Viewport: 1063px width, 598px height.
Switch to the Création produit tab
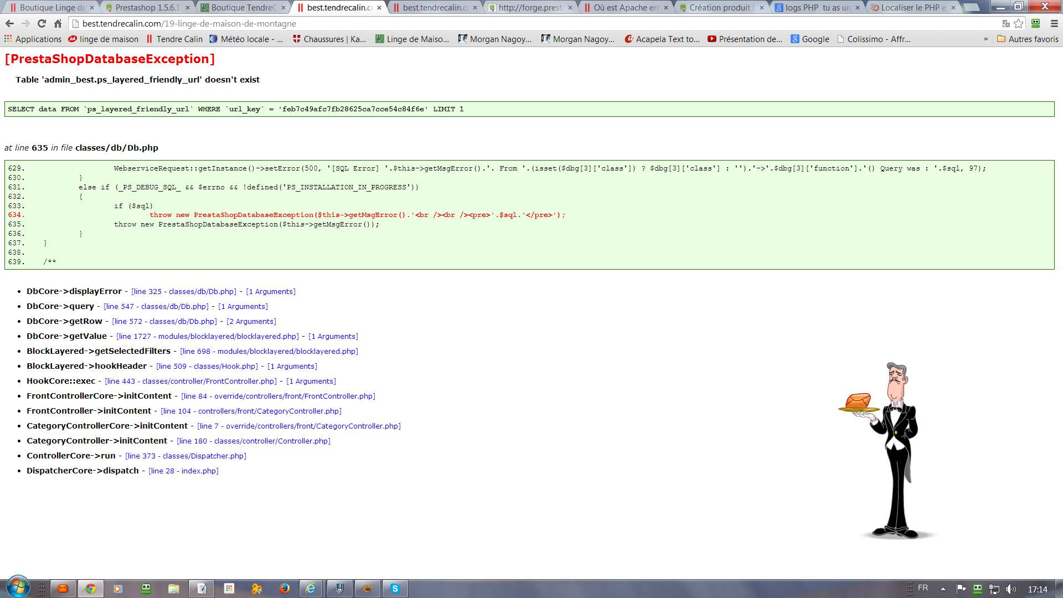click(720, 8)
